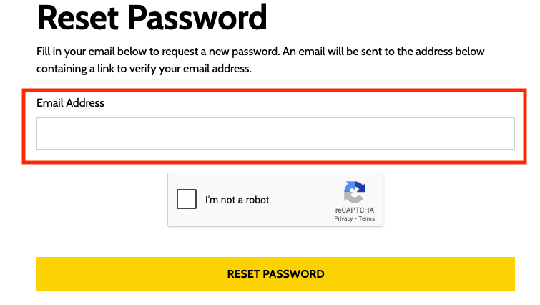View Google's Privacy policy from captcha
This screenshot has height=305, width=540.
(x=343, y=218)
